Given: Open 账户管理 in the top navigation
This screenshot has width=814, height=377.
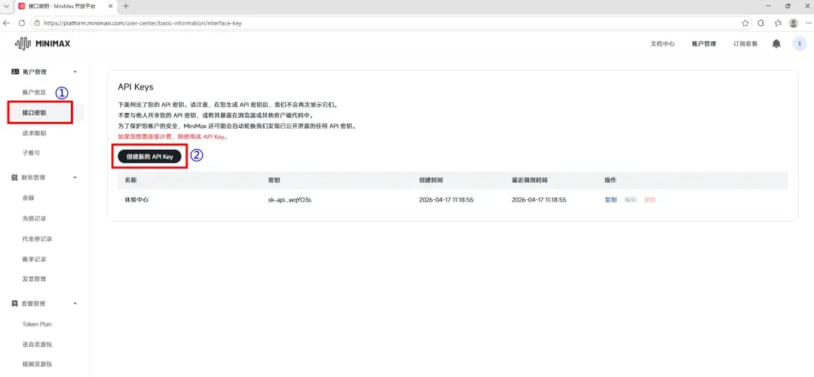Looking at the screenshot, I should coord(704,44).
